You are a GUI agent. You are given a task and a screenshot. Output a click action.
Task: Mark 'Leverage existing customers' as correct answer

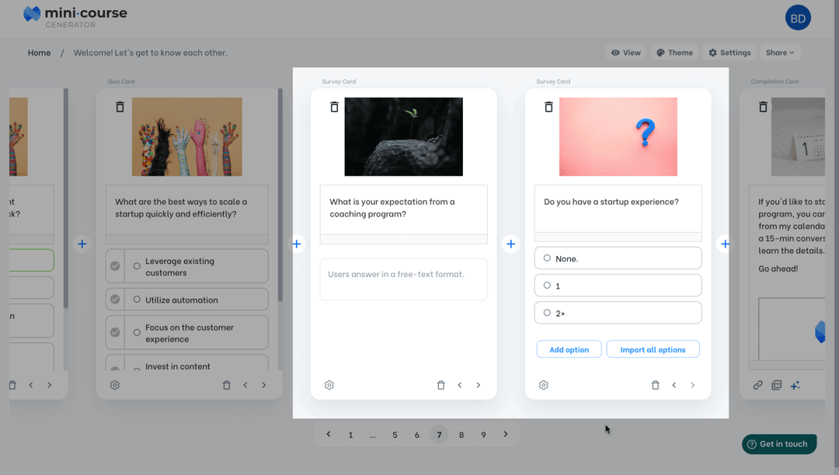[x=115, y=266]
